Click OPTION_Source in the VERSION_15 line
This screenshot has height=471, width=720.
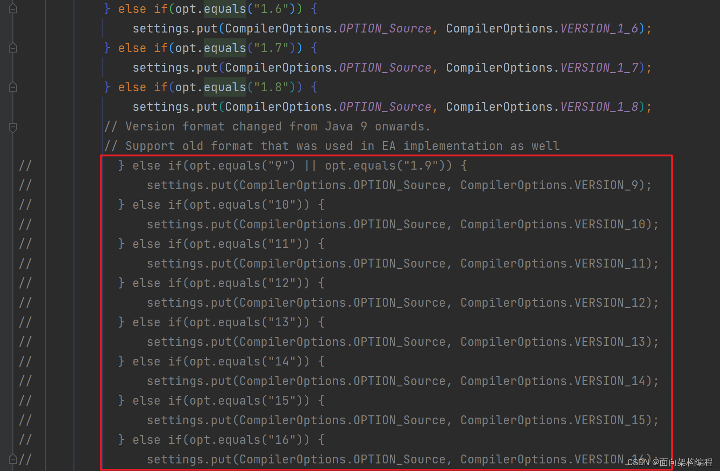(400, 420)
